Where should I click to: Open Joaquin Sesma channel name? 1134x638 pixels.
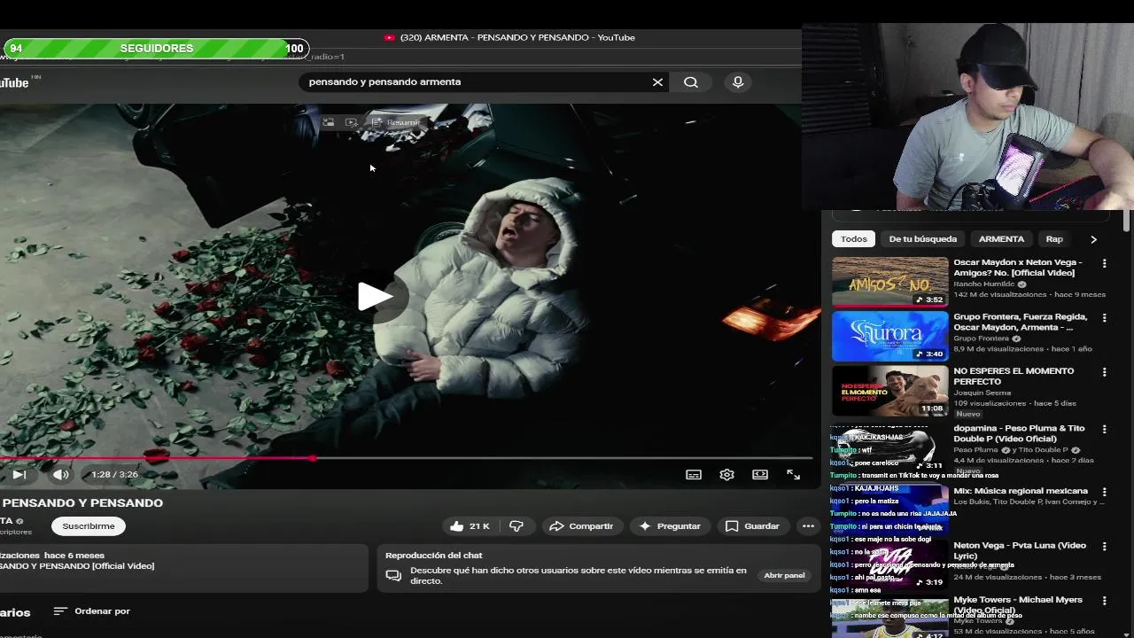pyautogui.click(x=983, y=393)
